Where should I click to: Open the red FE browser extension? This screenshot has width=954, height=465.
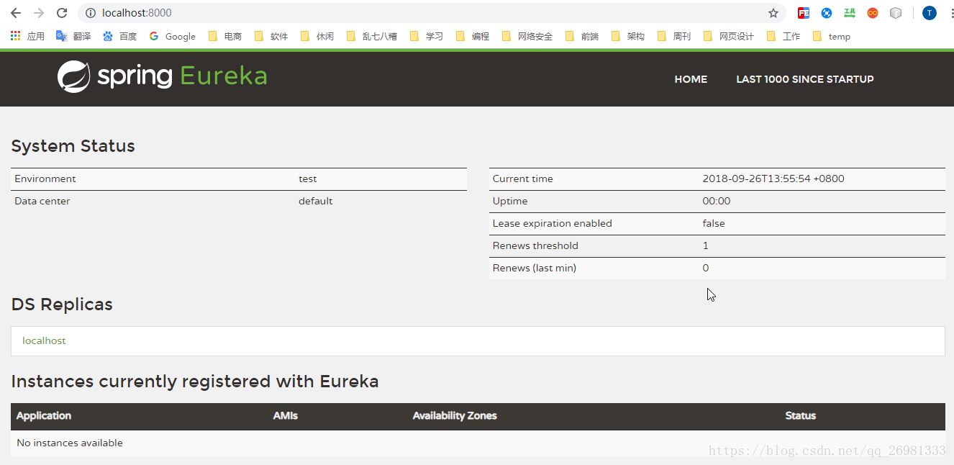click(804, 13)
